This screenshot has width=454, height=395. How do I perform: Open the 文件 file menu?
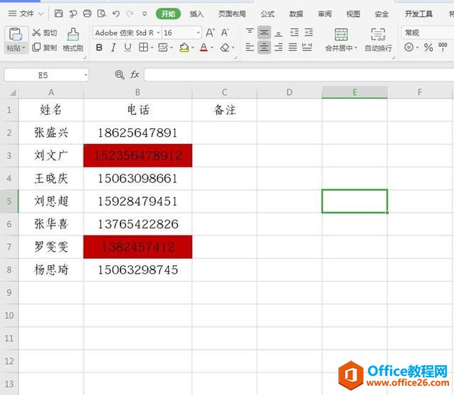click(x=26, y=13)
